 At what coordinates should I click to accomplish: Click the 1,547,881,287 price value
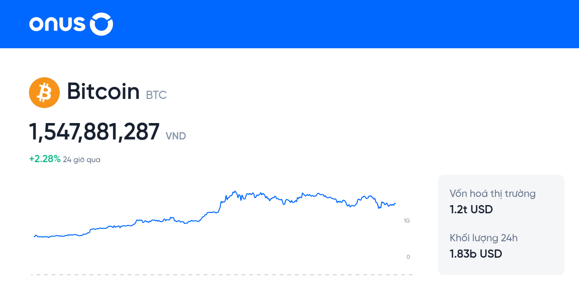[94, 132]
